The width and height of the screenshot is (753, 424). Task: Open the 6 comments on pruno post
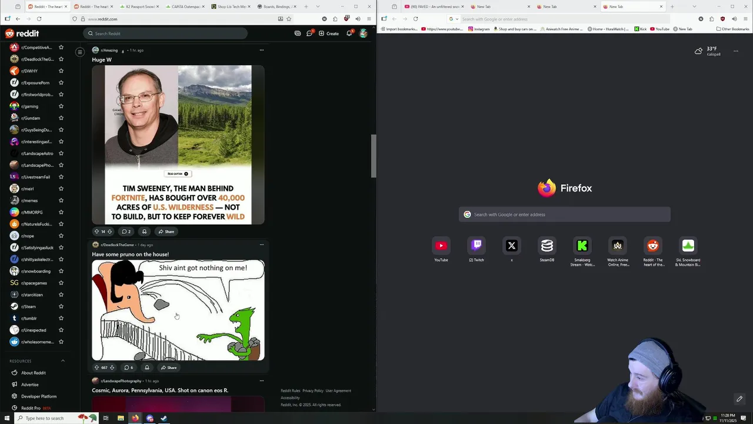pos(128,367)
